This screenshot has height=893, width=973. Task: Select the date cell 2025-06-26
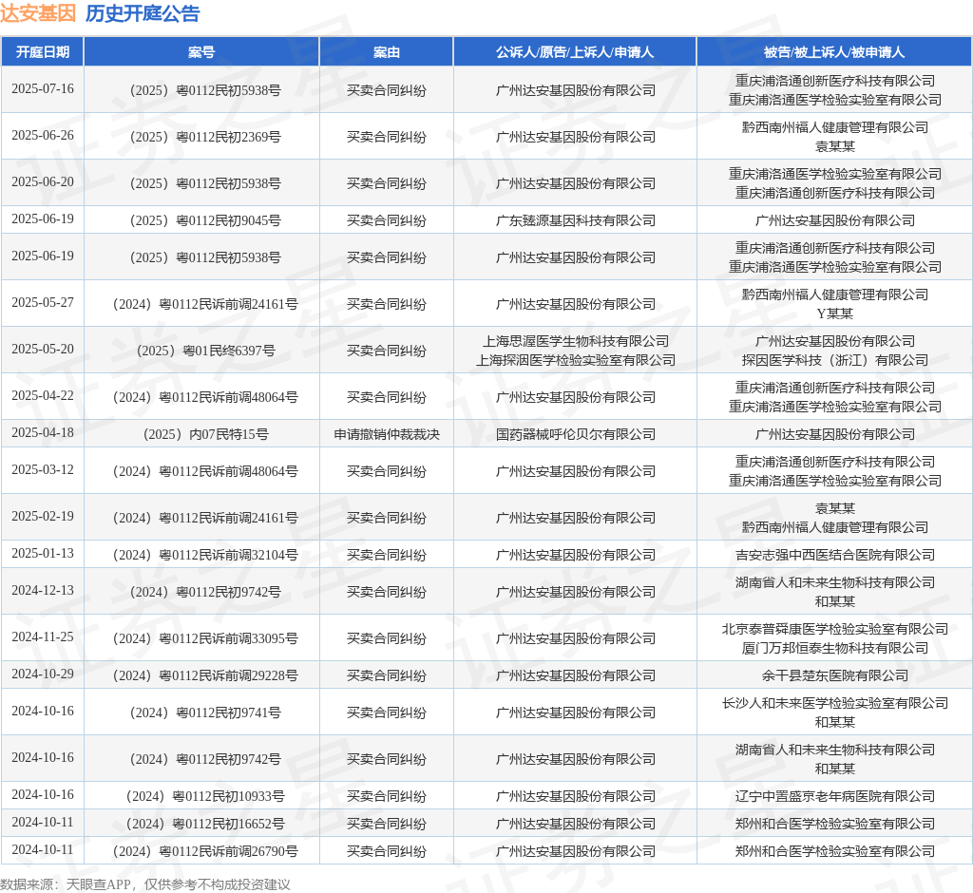(42, 135)
